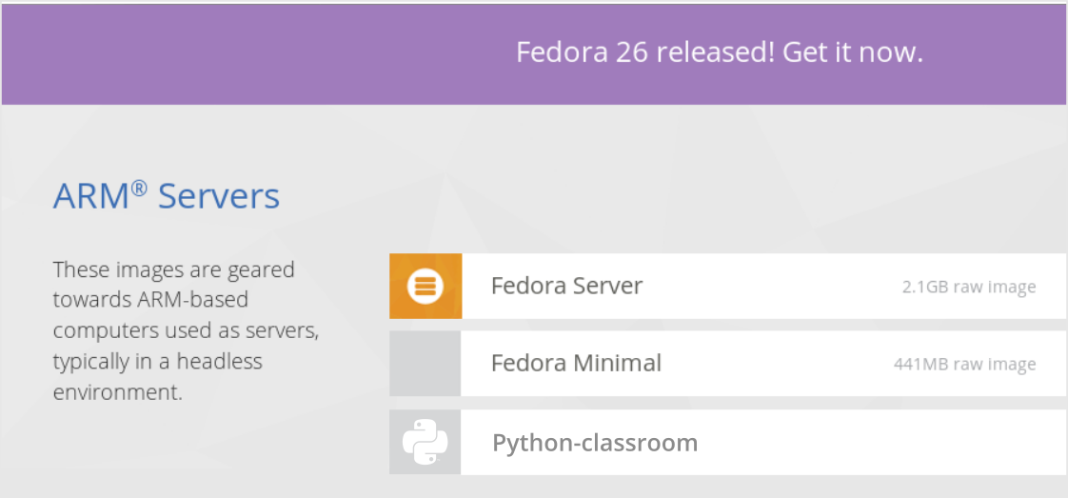
Task: Click the orange Fedora Server stack icon
Action: tap(425, 286)
